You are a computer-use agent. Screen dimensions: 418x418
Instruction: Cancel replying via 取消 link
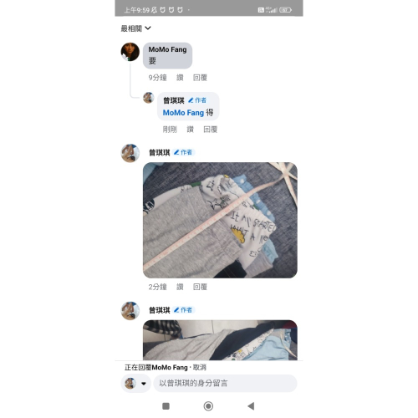(200, 367)
